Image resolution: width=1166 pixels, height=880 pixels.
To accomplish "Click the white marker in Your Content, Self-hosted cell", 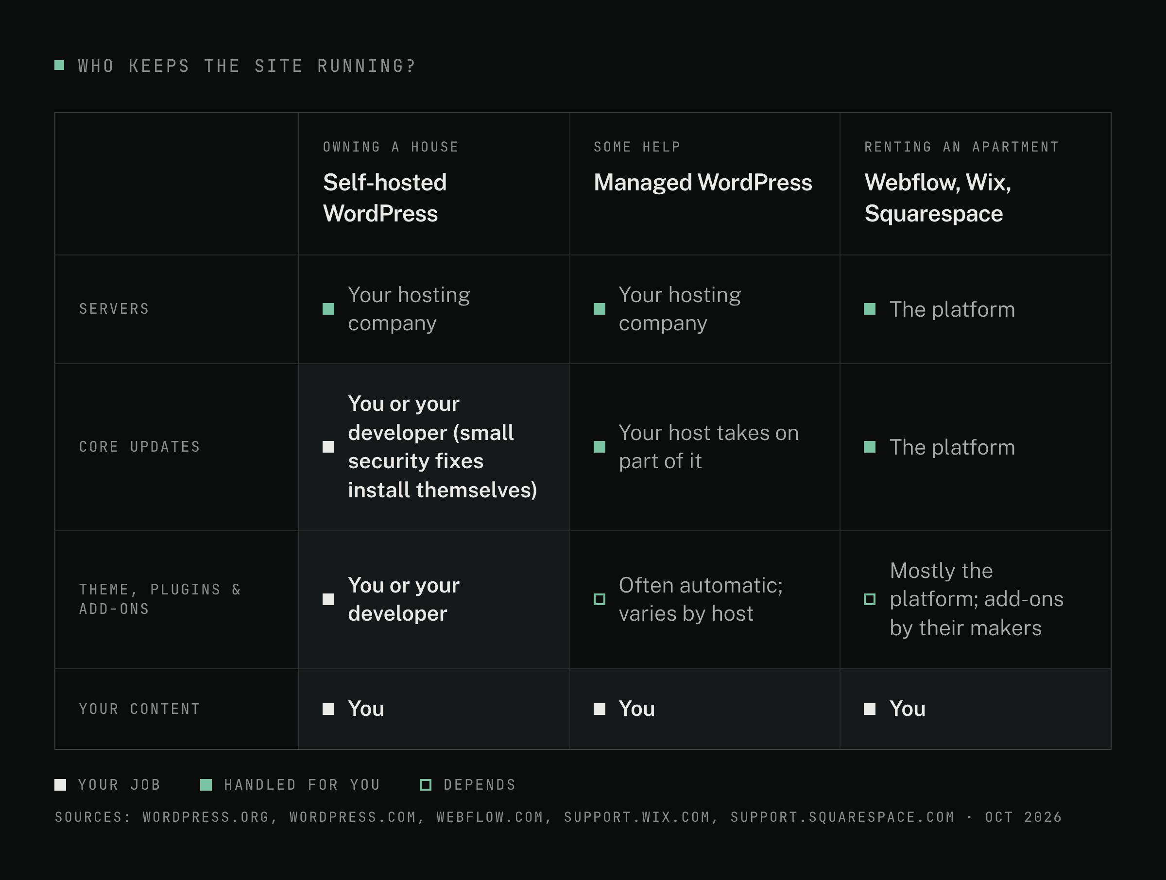I will (328, 709).
